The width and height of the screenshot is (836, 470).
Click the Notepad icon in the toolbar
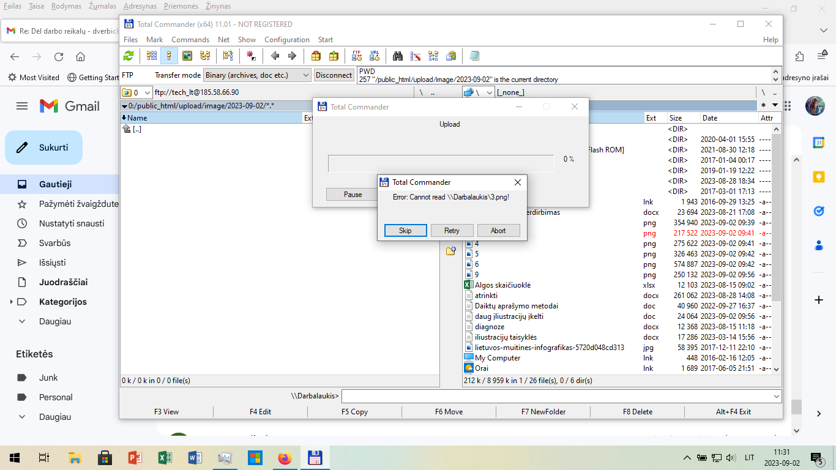[x=474, y=56]
